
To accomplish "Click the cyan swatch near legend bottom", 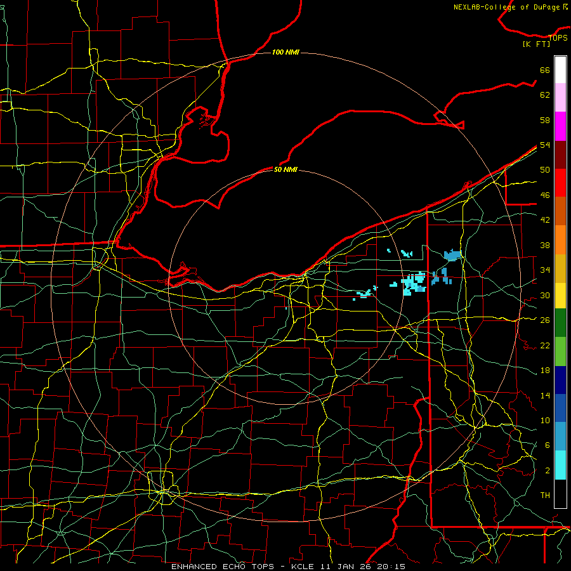I will click(x=560, y=465).
